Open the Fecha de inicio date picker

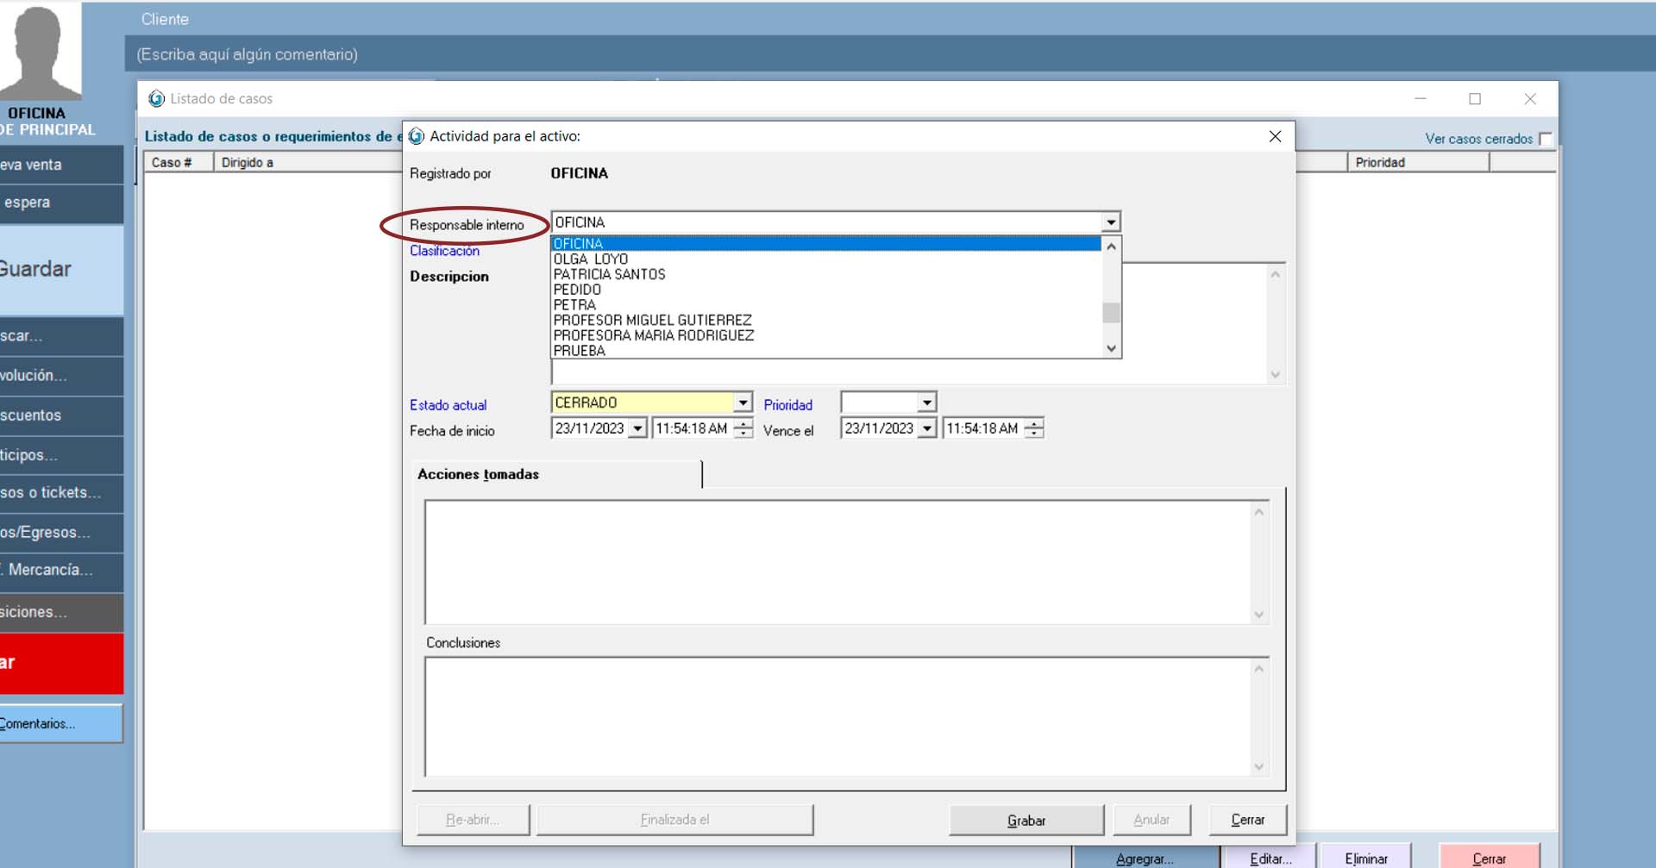point(637,428)
